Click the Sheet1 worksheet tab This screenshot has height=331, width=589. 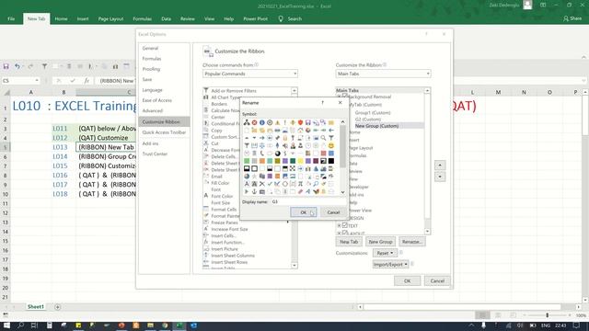36,306
